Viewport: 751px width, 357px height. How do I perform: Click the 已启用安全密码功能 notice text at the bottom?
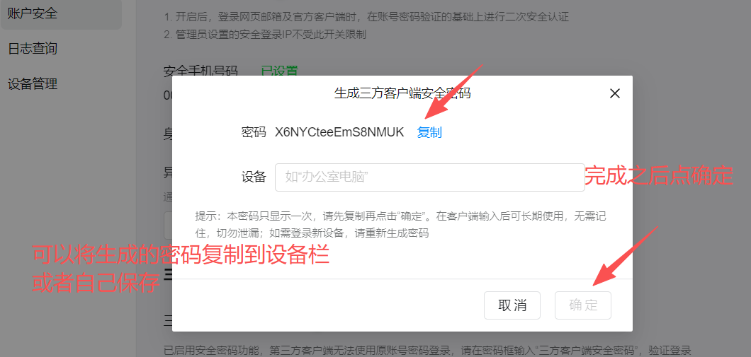(428, 350)
